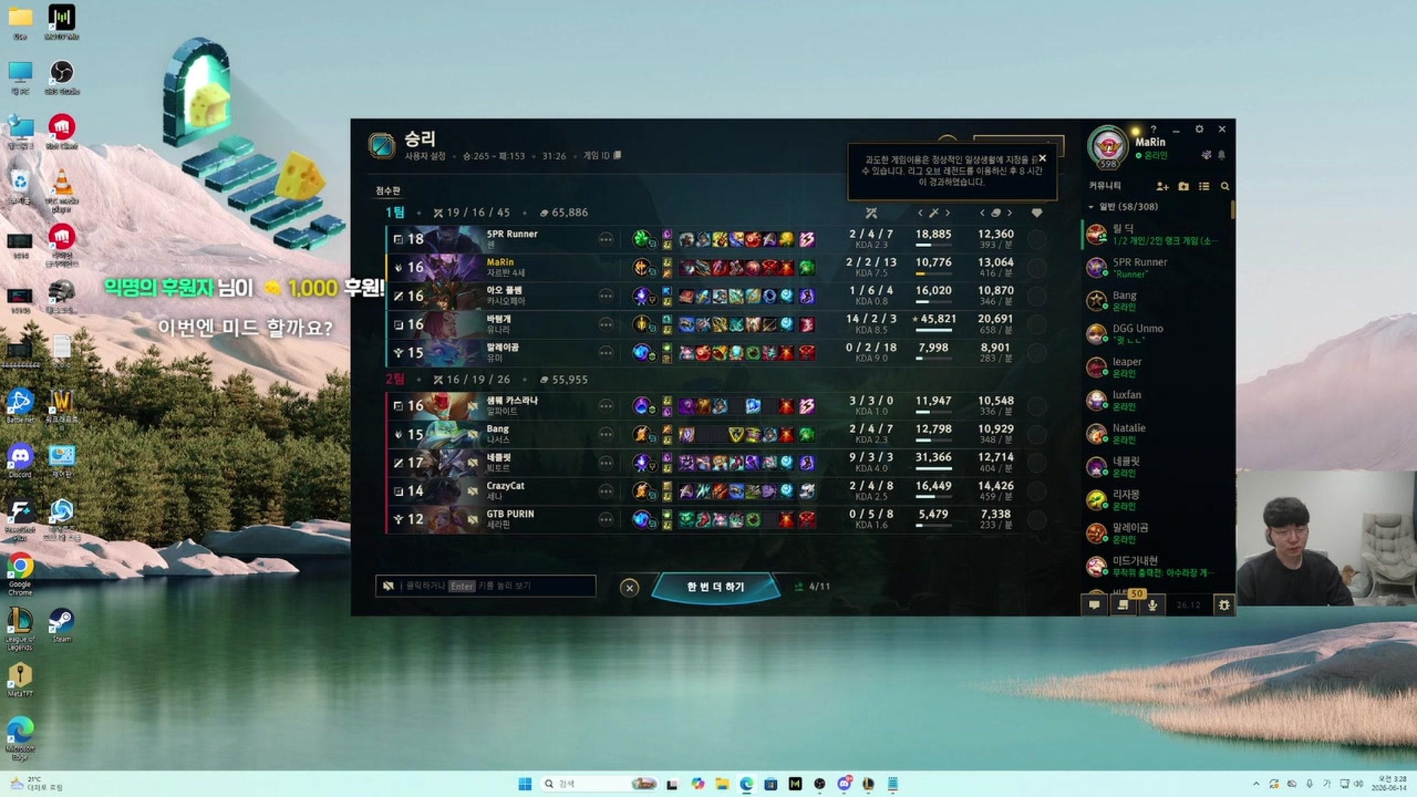Screen dimensions: 1417x797
Task: Copy the game ID with the clipboard icon
Action: point(617,156)
